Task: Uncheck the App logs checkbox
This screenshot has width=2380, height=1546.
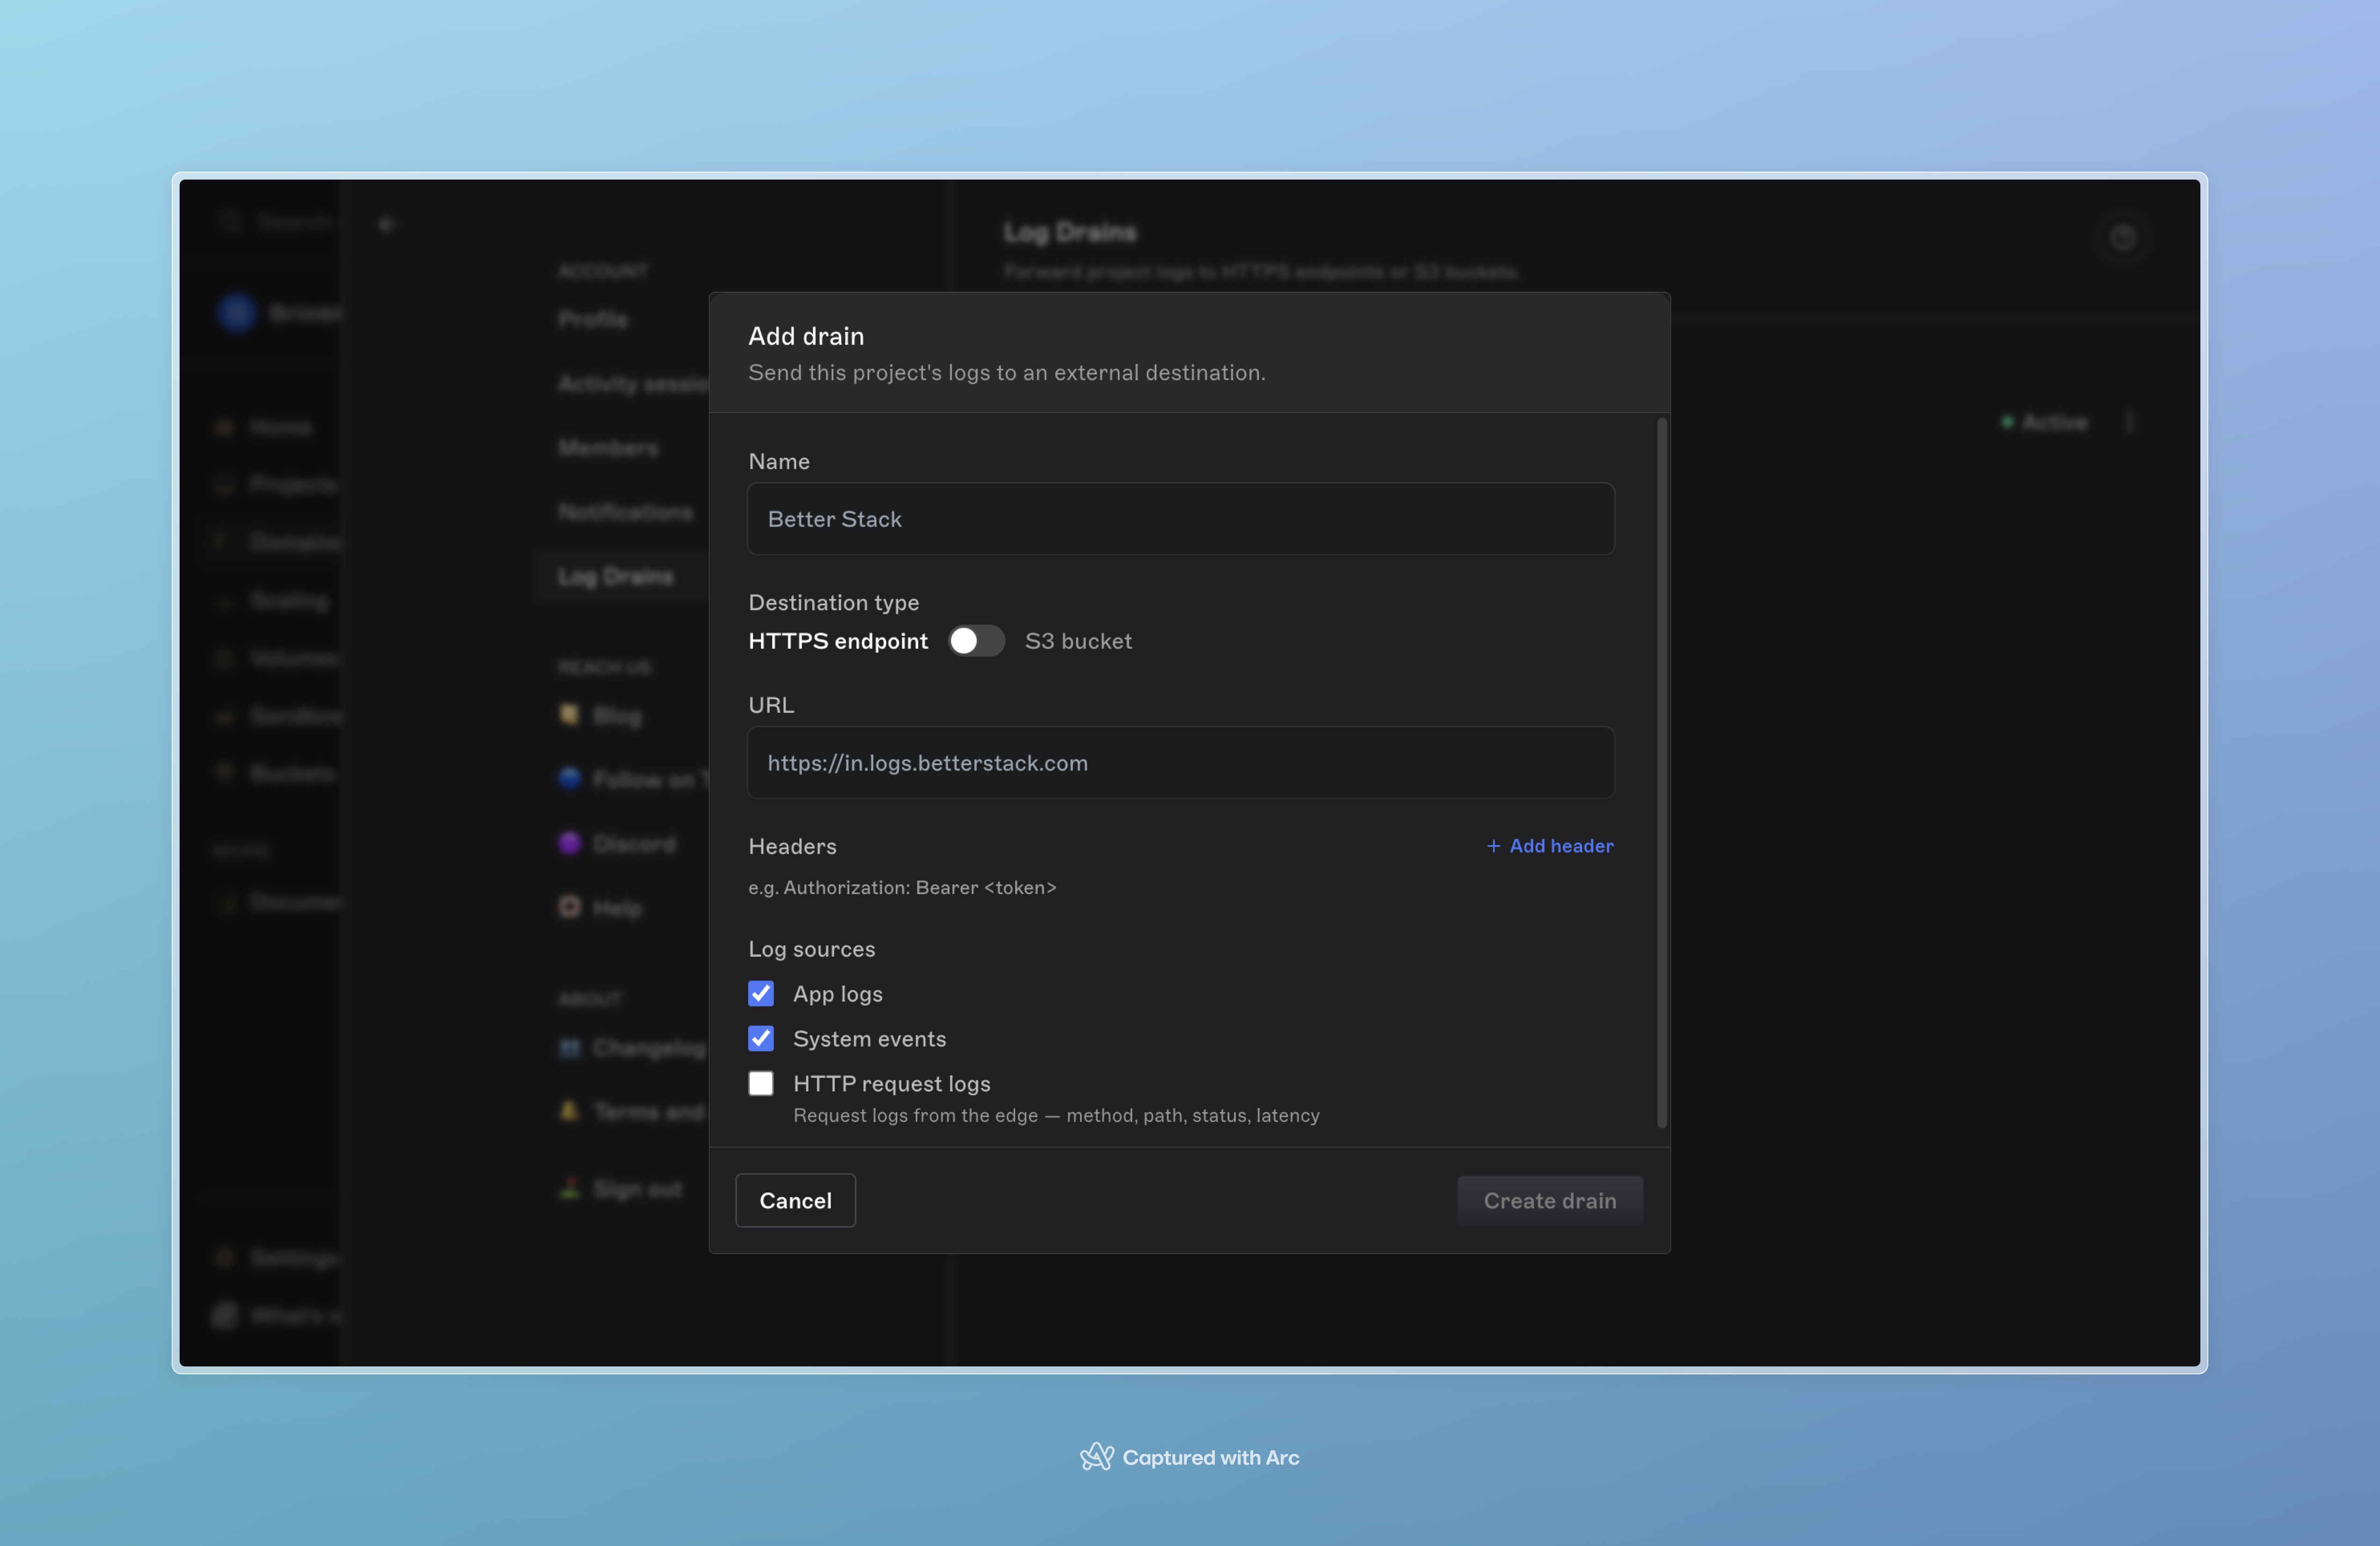Action: [761, 993]
